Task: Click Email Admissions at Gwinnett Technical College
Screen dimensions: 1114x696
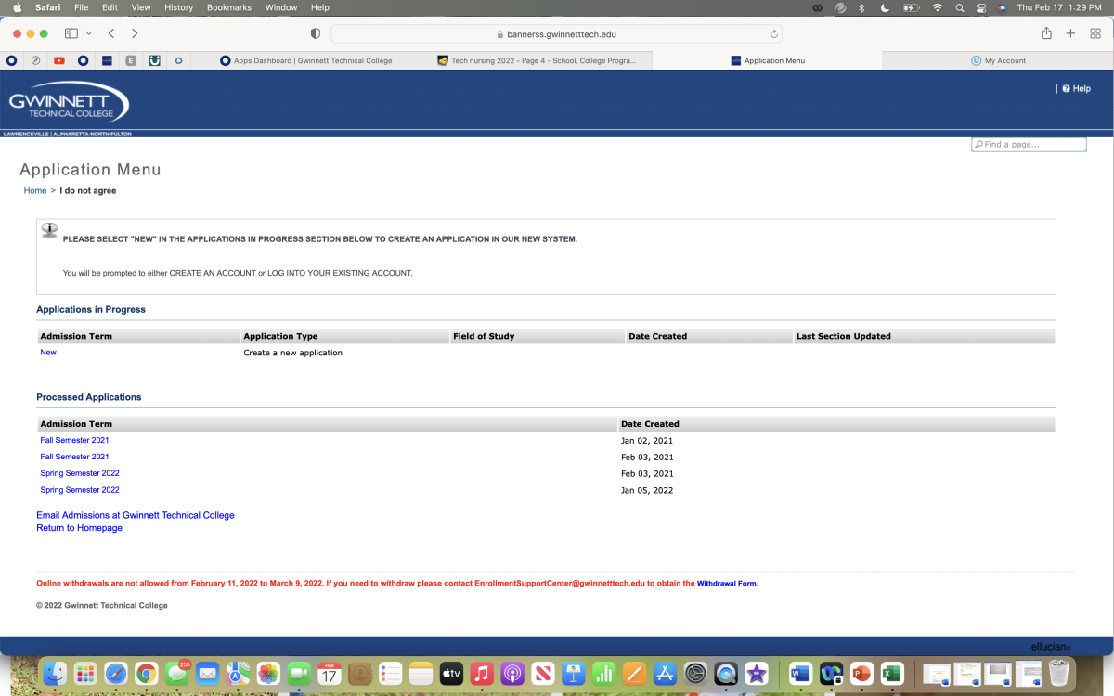Action: point(136,515)
